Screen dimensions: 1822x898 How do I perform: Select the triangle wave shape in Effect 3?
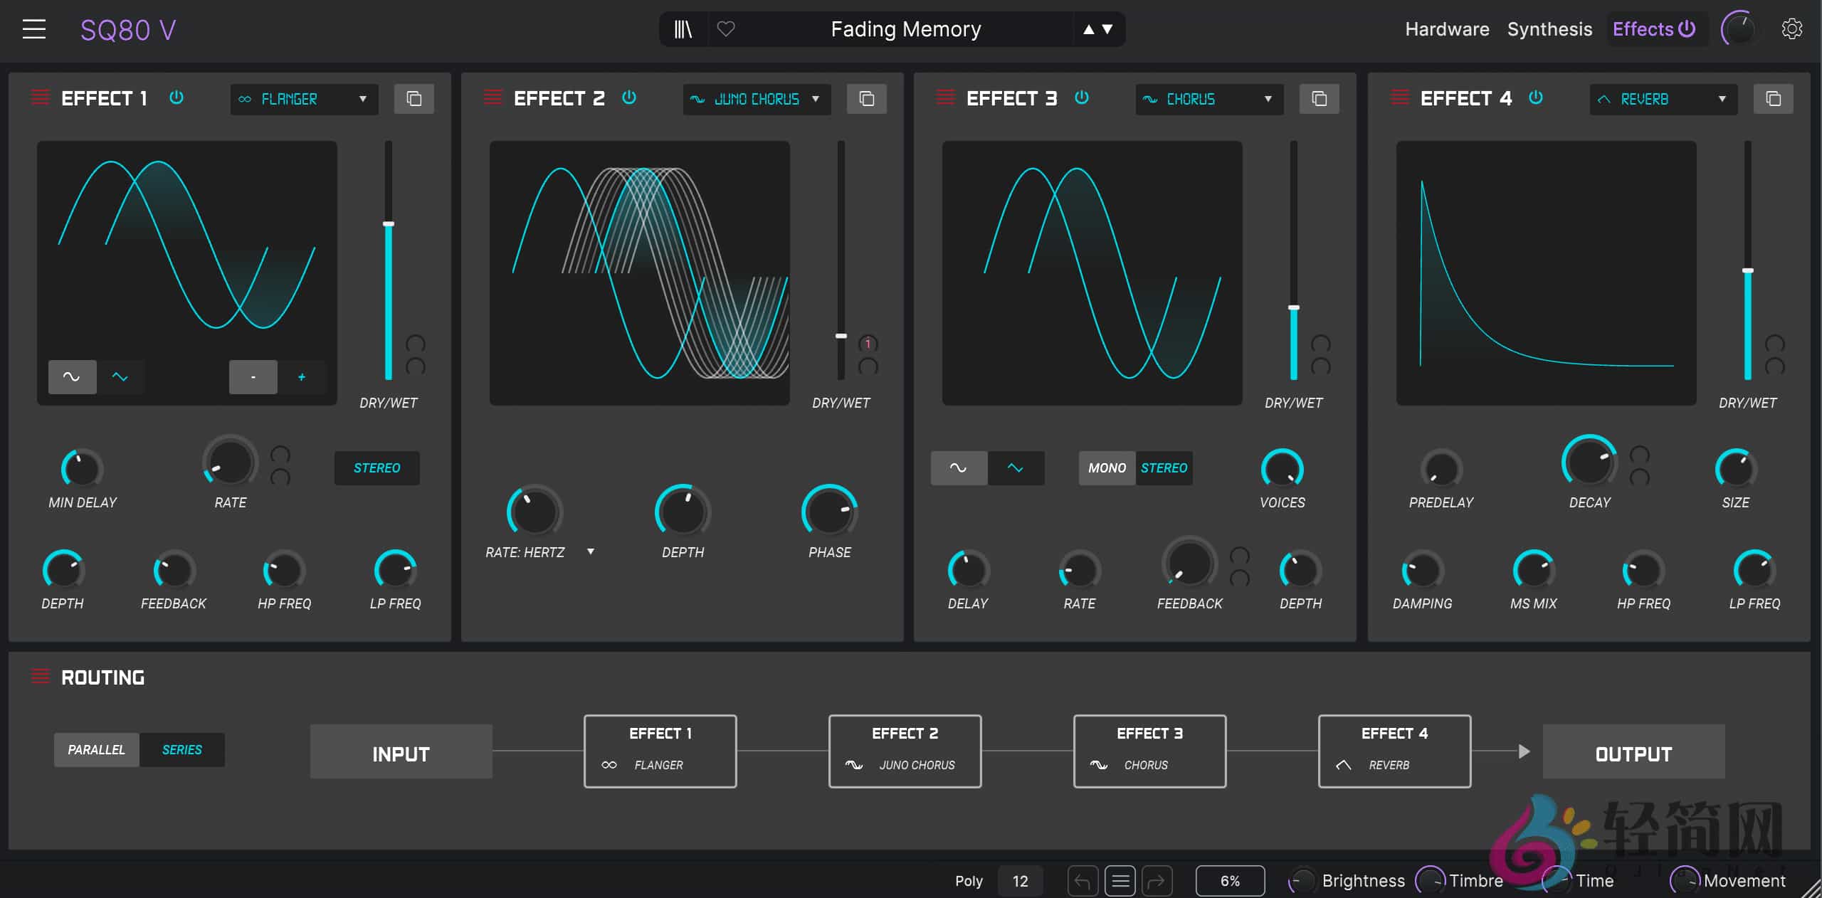tap(1016, 468)
